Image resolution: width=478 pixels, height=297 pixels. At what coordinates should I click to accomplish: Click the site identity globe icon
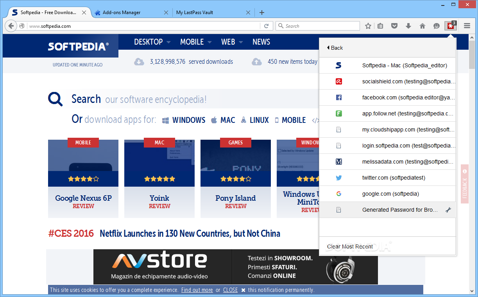point(22,26)
